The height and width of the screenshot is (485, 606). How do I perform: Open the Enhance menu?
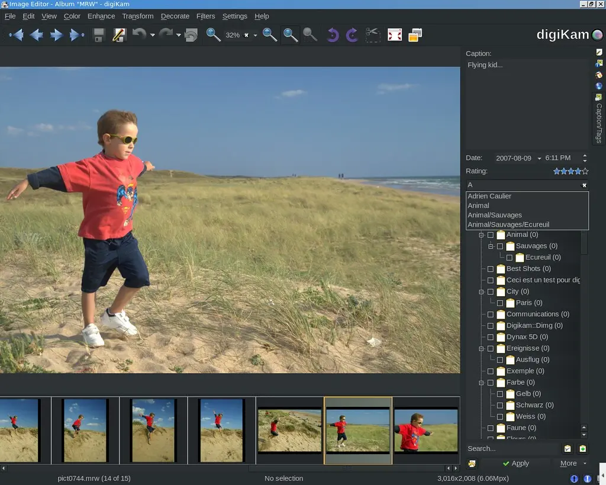pyautogui.click(x=101, y=16)
